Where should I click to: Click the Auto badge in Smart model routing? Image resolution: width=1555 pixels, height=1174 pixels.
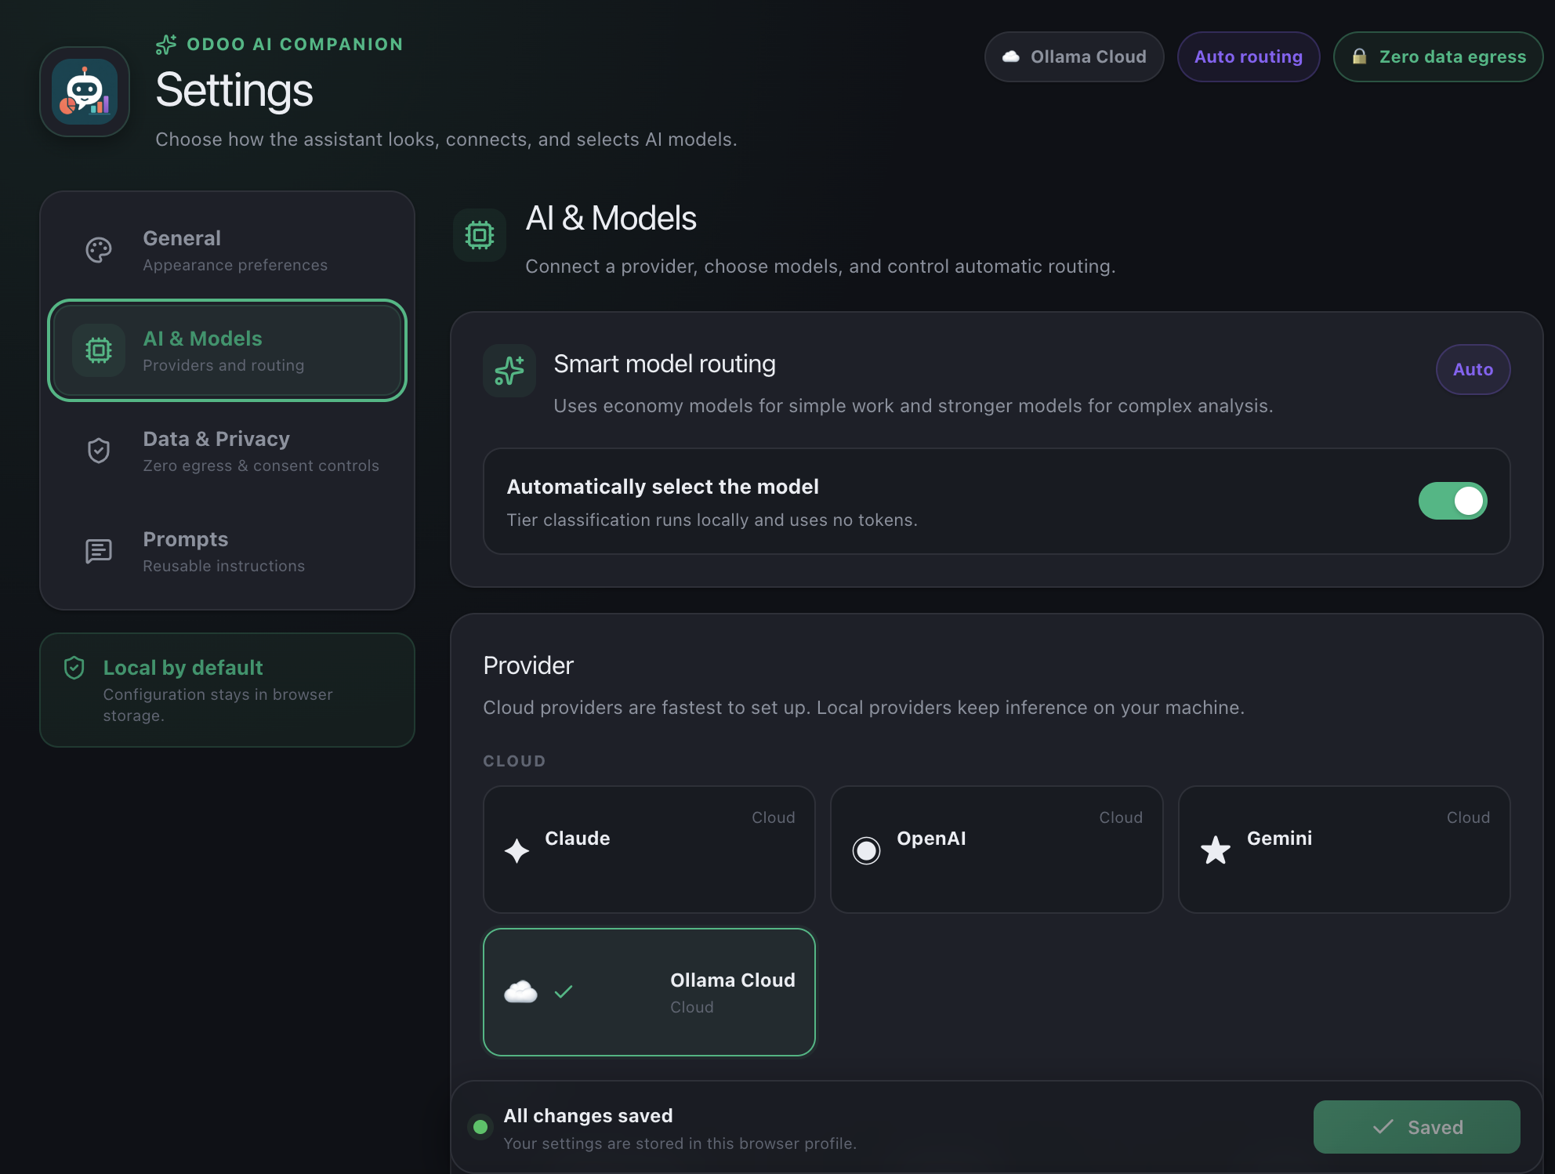point(1473,369)
